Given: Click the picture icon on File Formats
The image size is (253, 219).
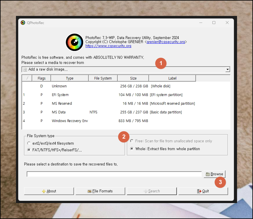Looking at the screenshot, I should point(90,191).
